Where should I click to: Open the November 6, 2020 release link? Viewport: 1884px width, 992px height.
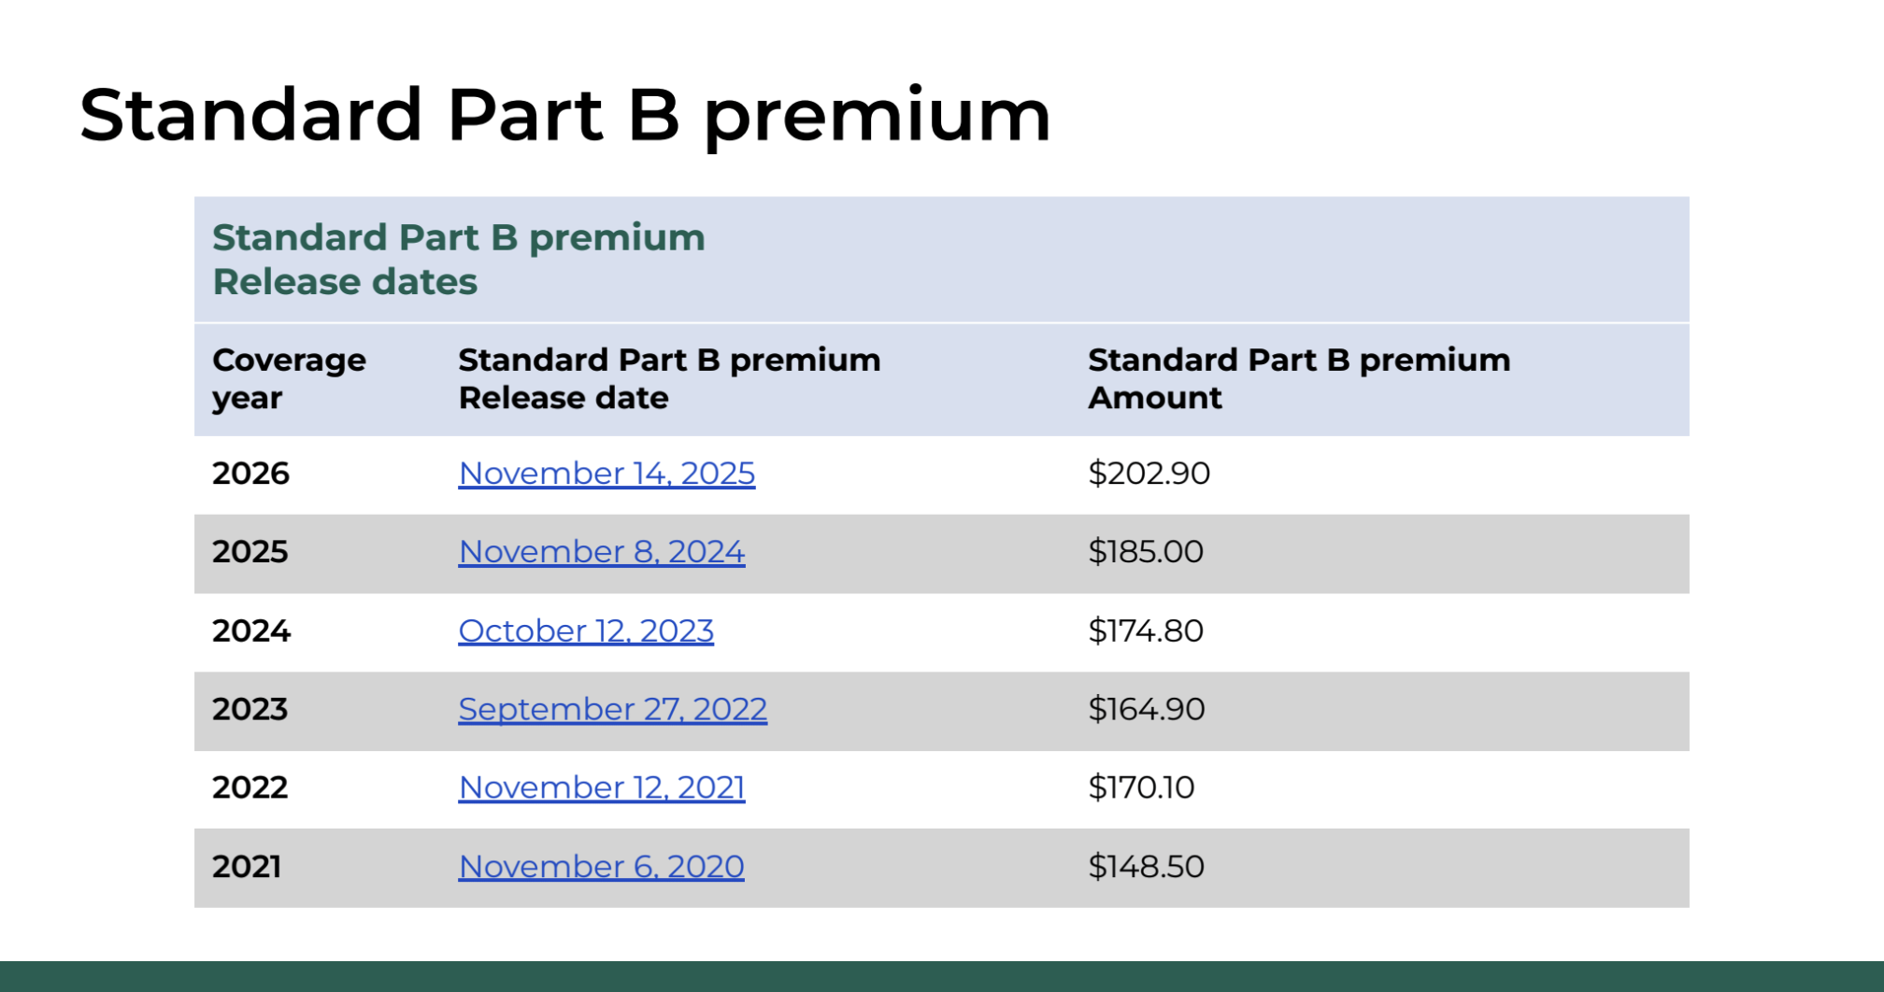[601, 867]
